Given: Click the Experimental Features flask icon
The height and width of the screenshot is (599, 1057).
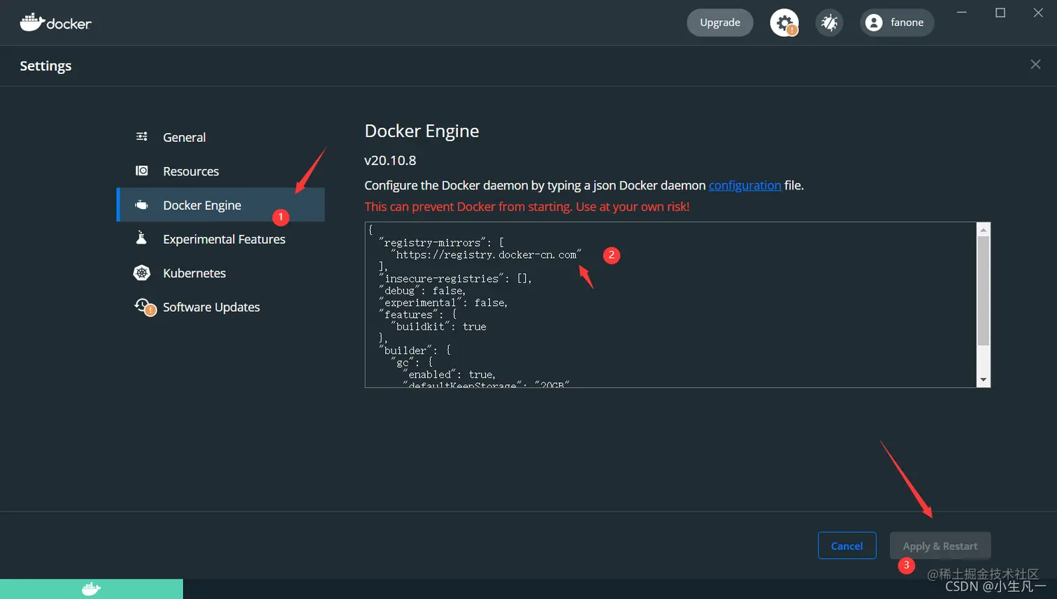Looking at the screenshot, I should point(141,238).
